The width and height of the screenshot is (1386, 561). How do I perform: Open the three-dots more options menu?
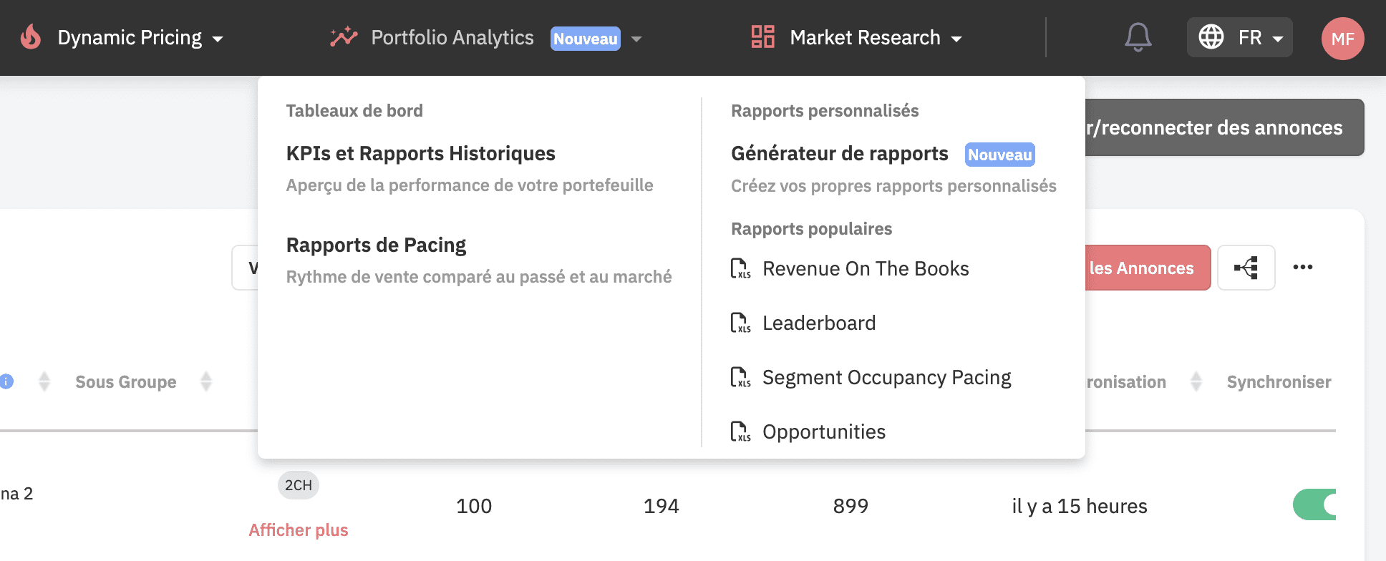1302,268
